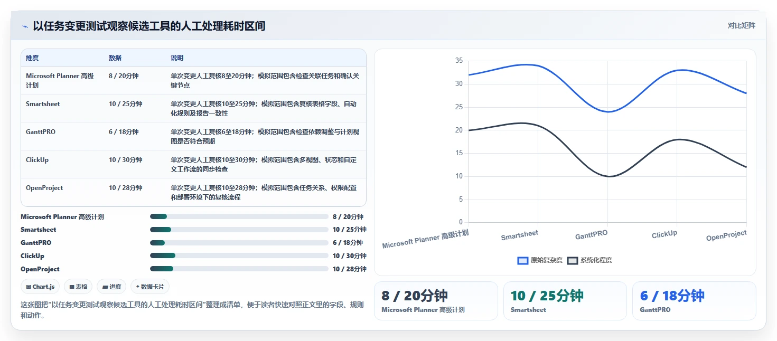Click the Smartsheet progress bar
Viewport: 777px width, 341px height.
239,230
